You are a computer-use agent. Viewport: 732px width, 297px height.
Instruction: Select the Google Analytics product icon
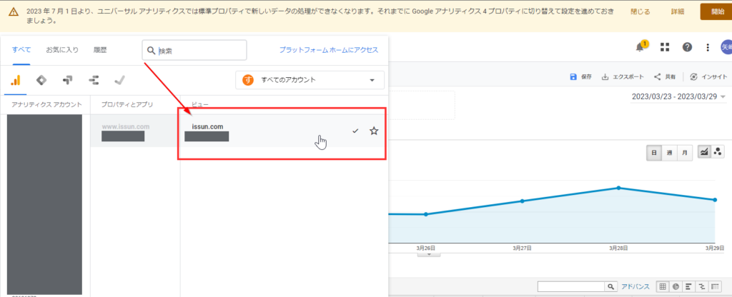[16, 80]
